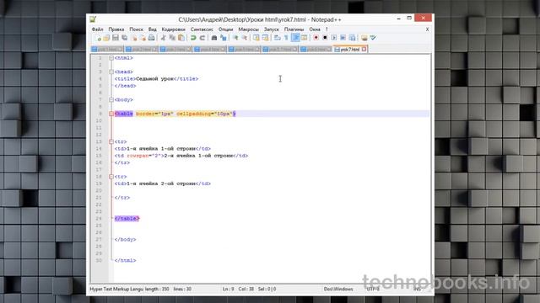Click the Save recorded macro icon

(x=353, y=38)
